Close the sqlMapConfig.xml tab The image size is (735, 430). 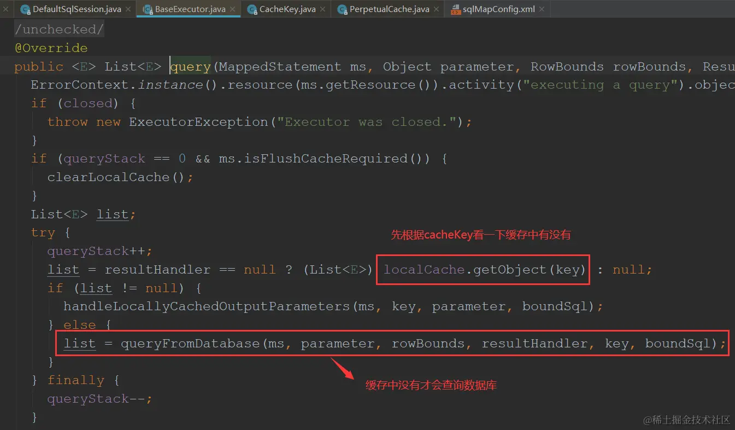[x=542, y=9]
